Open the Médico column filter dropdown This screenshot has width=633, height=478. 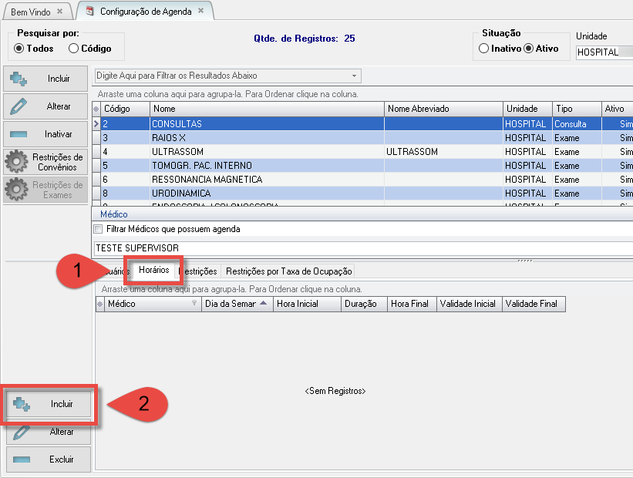click(x=194, y=305)
